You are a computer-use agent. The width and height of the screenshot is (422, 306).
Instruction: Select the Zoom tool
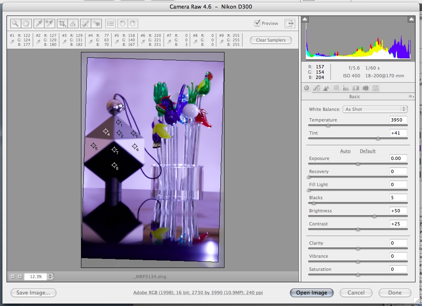pyautogui.click(x=15, y=23)
